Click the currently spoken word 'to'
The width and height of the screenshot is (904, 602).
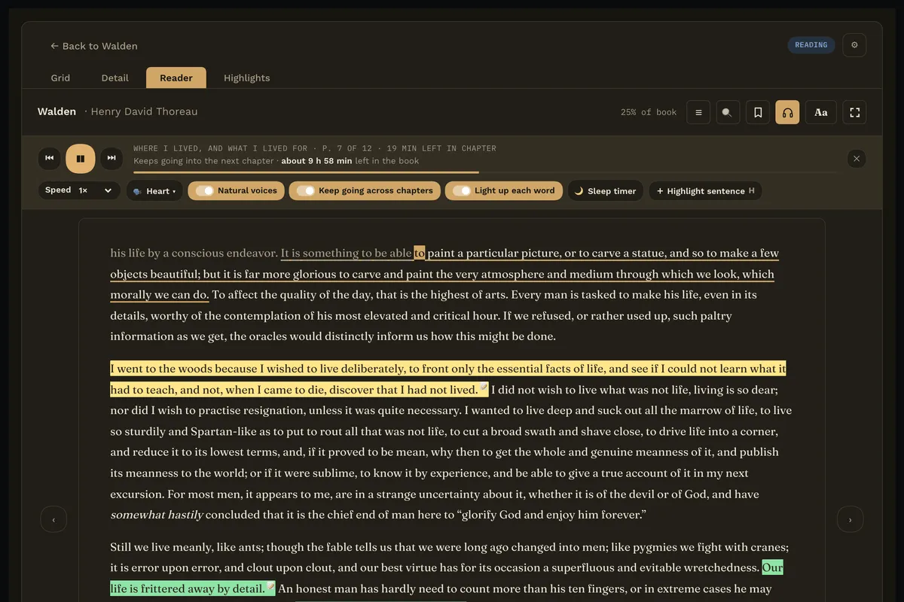[x=420, y=254]
